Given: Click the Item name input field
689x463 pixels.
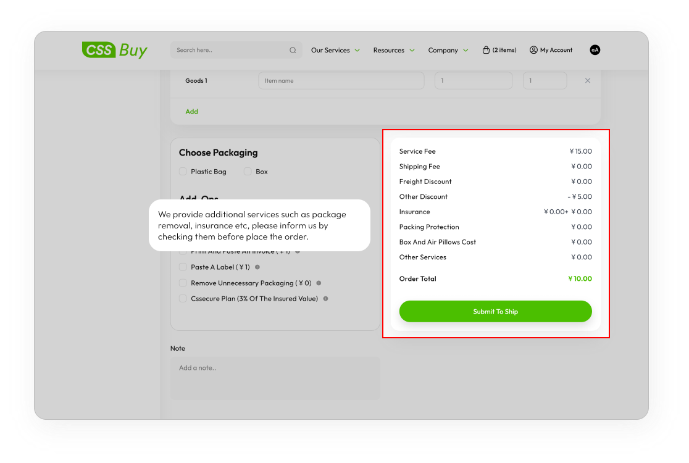Looking at the screenshot, I should (341, 81).
